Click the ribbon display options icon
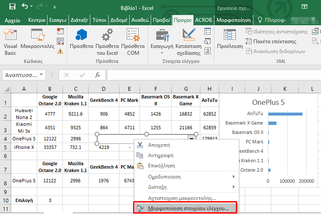The width and height of the screenshot is (321, 214). coord(304,6)
